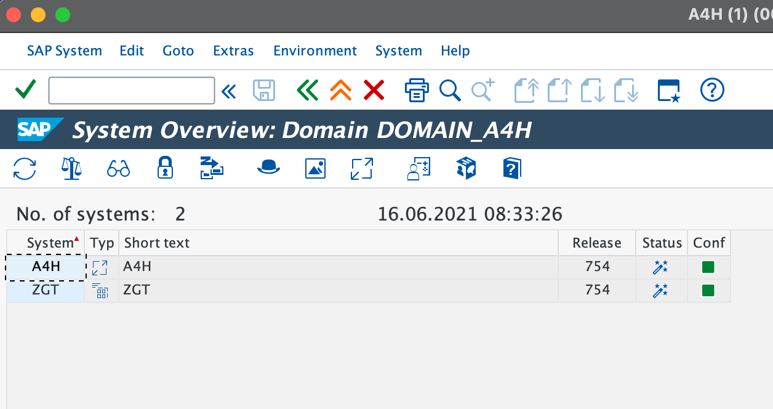Viewport: 773px width, 409px height.
Task: Click status wand icon in A4H row
Action: click(660, 267)
